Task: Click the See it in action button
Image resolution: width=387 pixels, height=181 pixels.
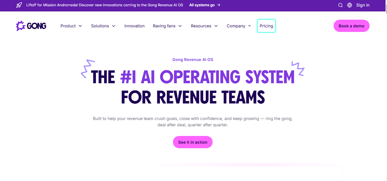Action: tap(193, 142)
